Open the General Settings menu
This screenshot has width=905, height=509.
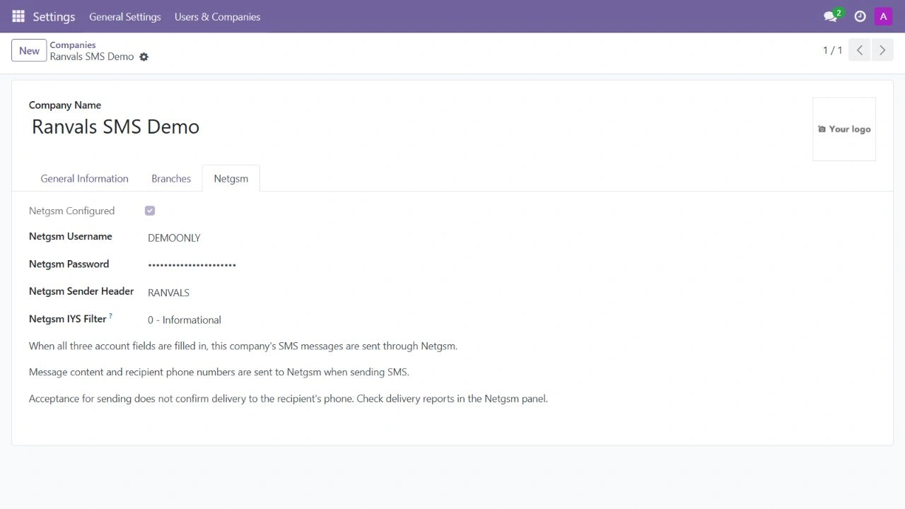pos(125,16)
